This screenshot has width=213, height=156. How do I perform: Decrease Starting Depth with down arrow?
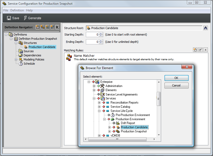(101, 36)
